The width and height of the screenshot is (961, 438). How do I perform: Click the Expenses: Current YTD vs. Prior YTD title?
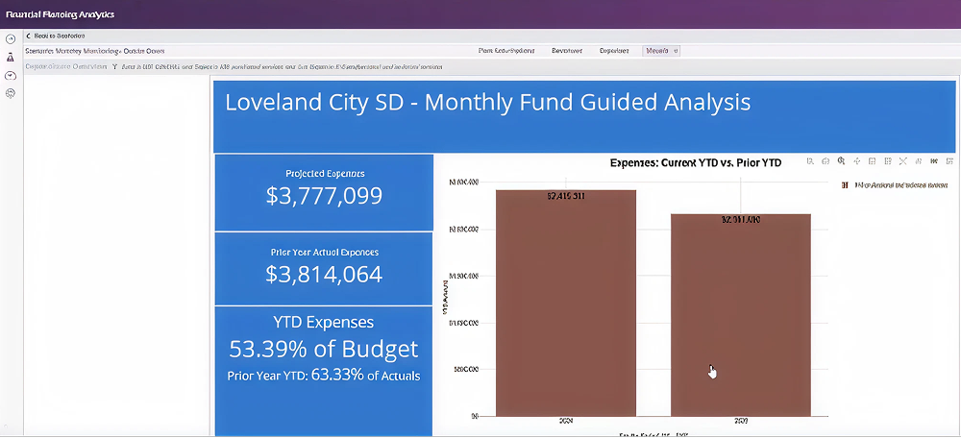pos(696,163)
